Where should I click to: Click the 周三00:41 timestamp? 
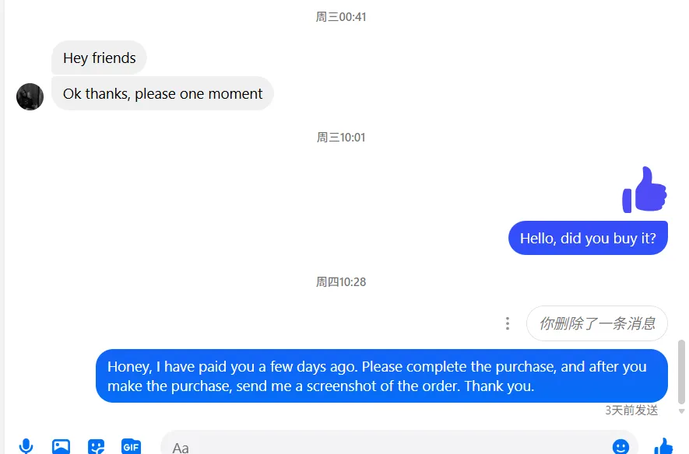[x=341, y=16]
